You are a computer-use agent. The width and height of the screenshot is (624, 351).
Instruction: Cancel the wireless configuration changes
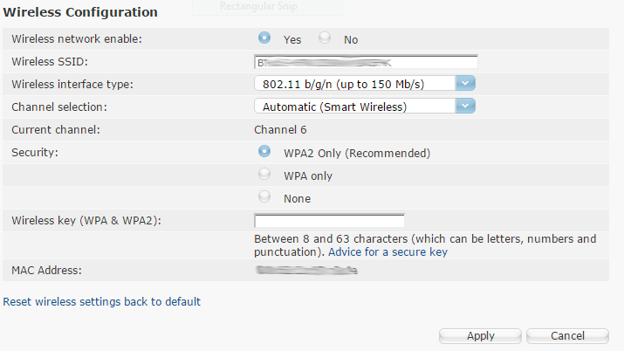coord(567,336)
